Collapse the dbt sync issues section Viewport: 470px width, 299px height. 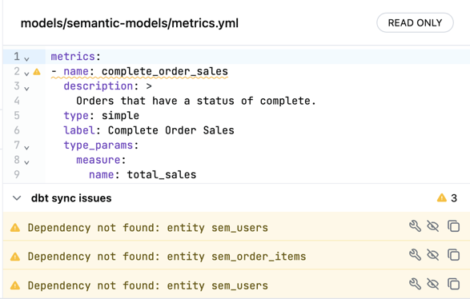click(x=17, y=197)
